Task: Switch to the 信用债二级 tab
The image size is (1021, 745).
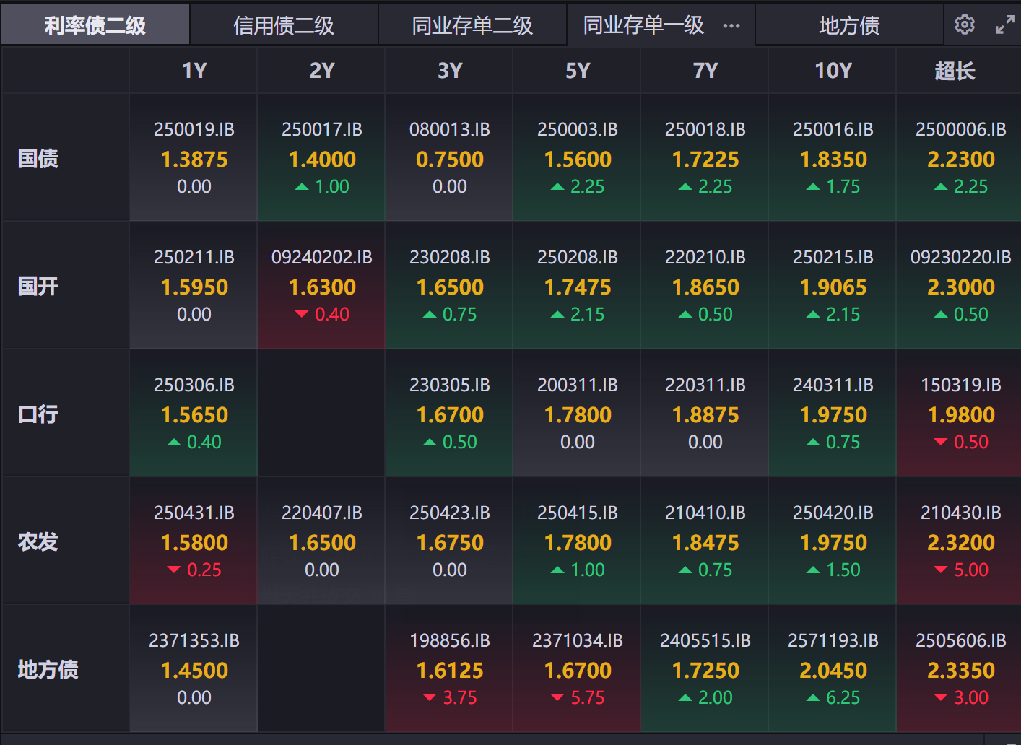Action: pos(284,26)
